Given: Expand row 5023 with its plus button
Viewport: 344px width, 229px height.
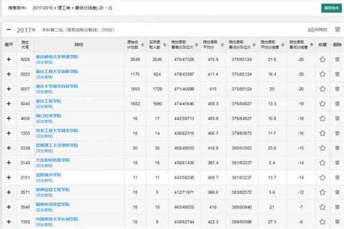Looking at the screenshot, I should (x=9, y=74).
